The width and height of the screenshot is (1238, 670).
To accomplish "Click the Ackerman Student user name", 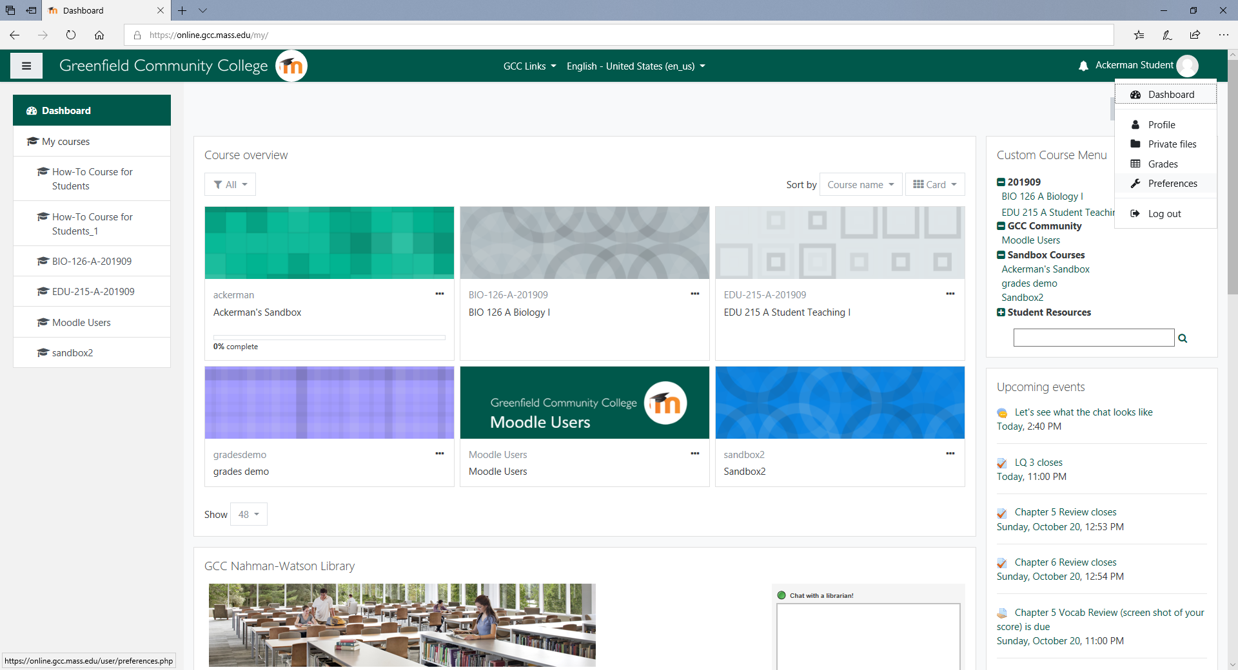I will coord(1134,65).
